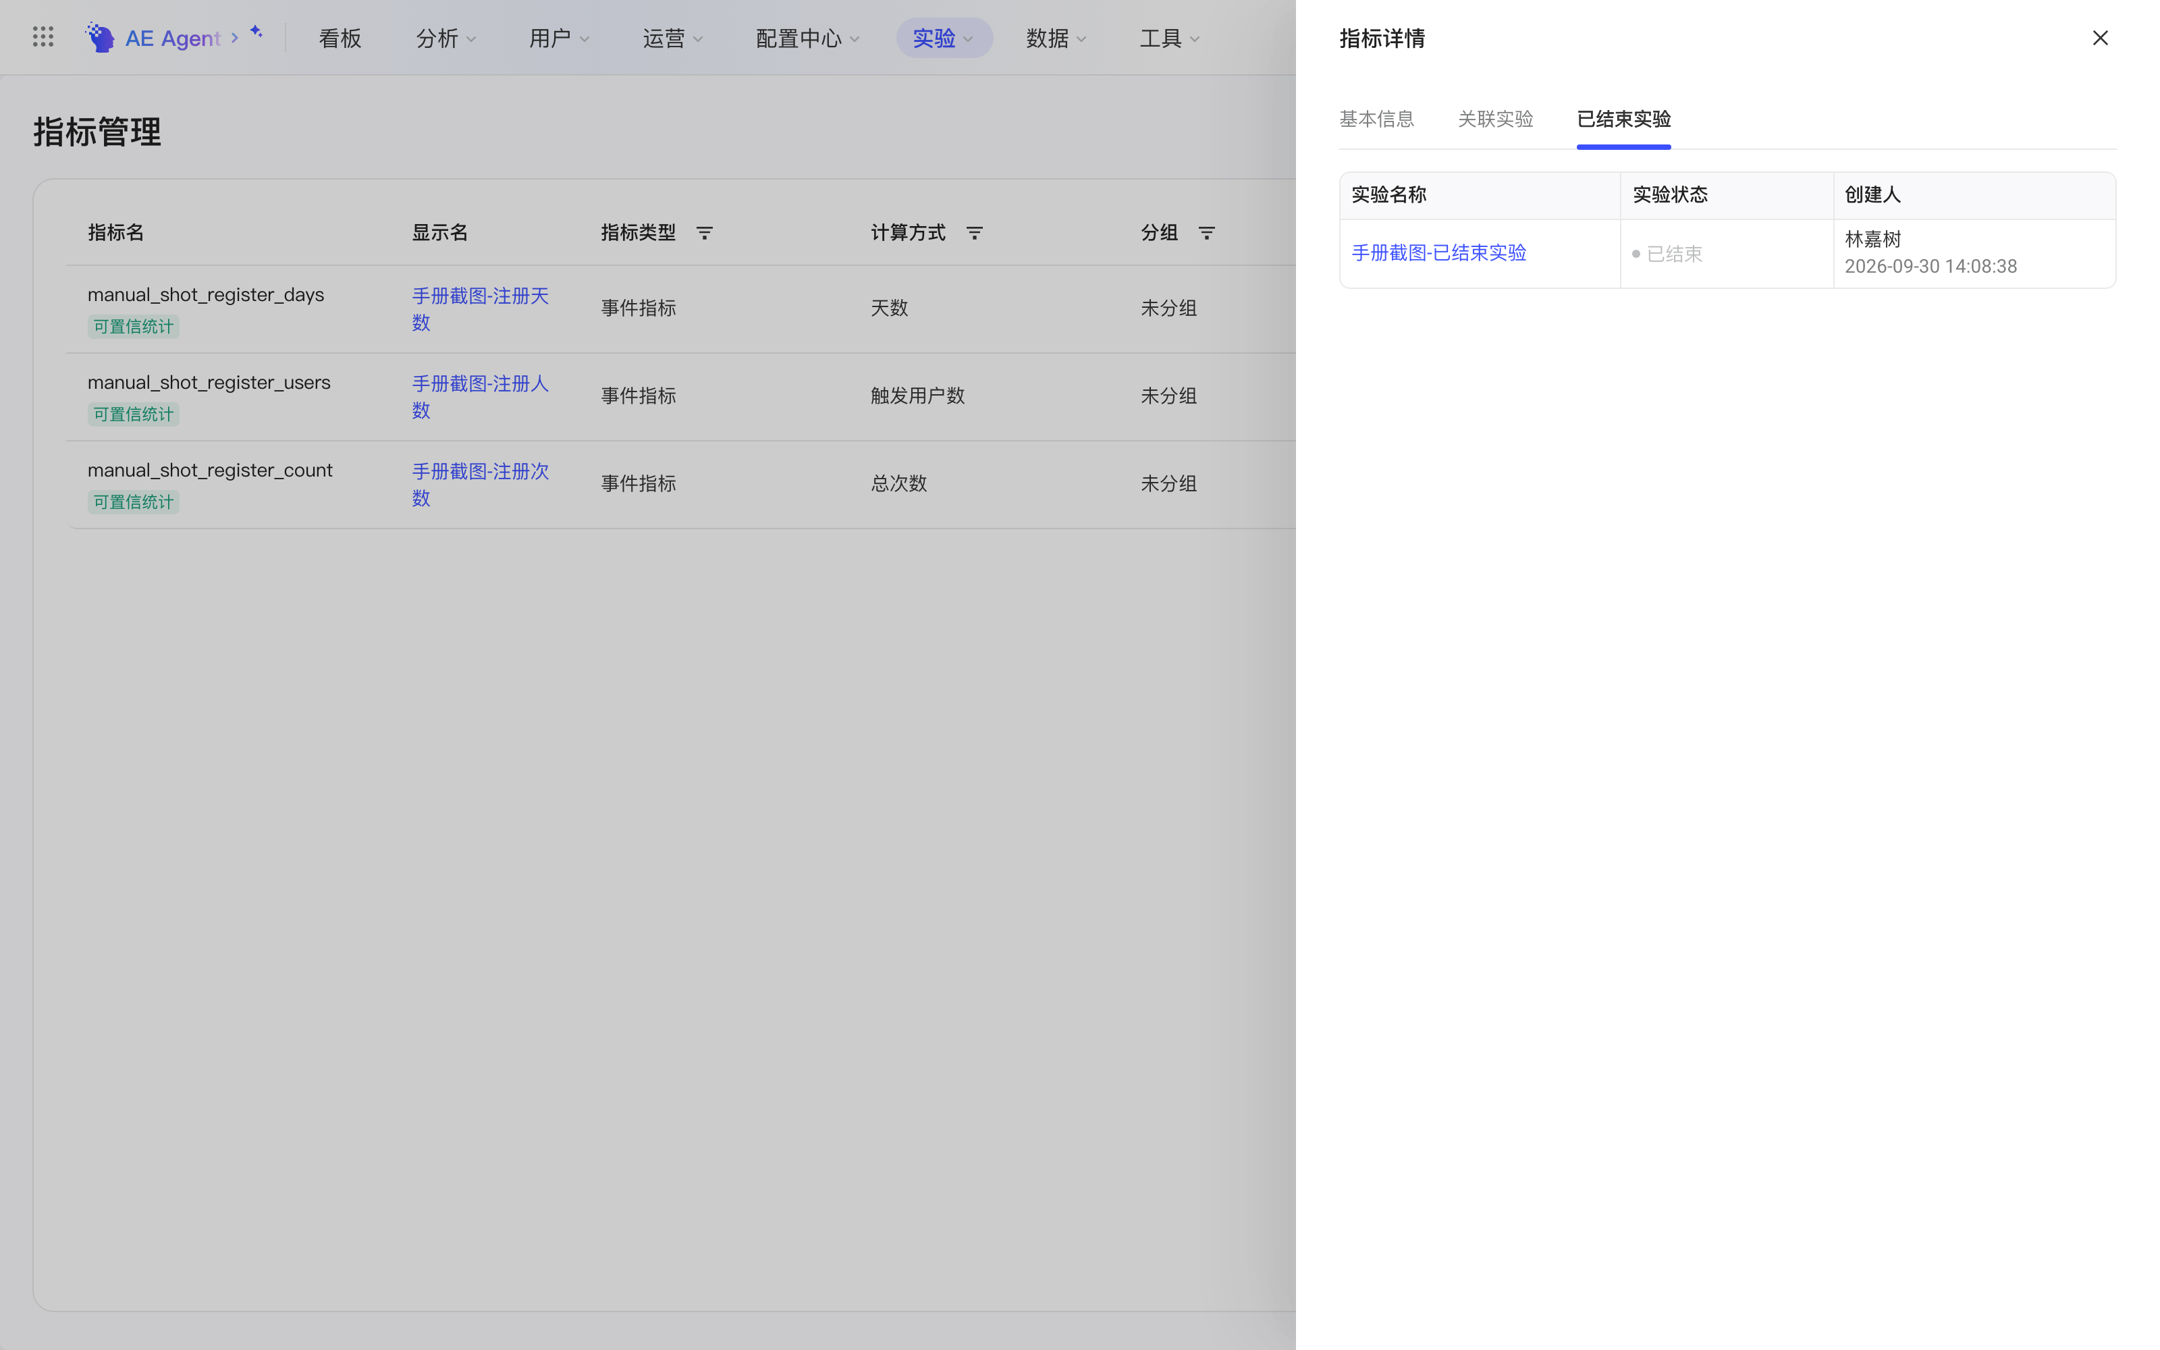Screen dimensions: 2160x1350
Task: Click the 创建人 column header
Action: [x=1872, y=194]
